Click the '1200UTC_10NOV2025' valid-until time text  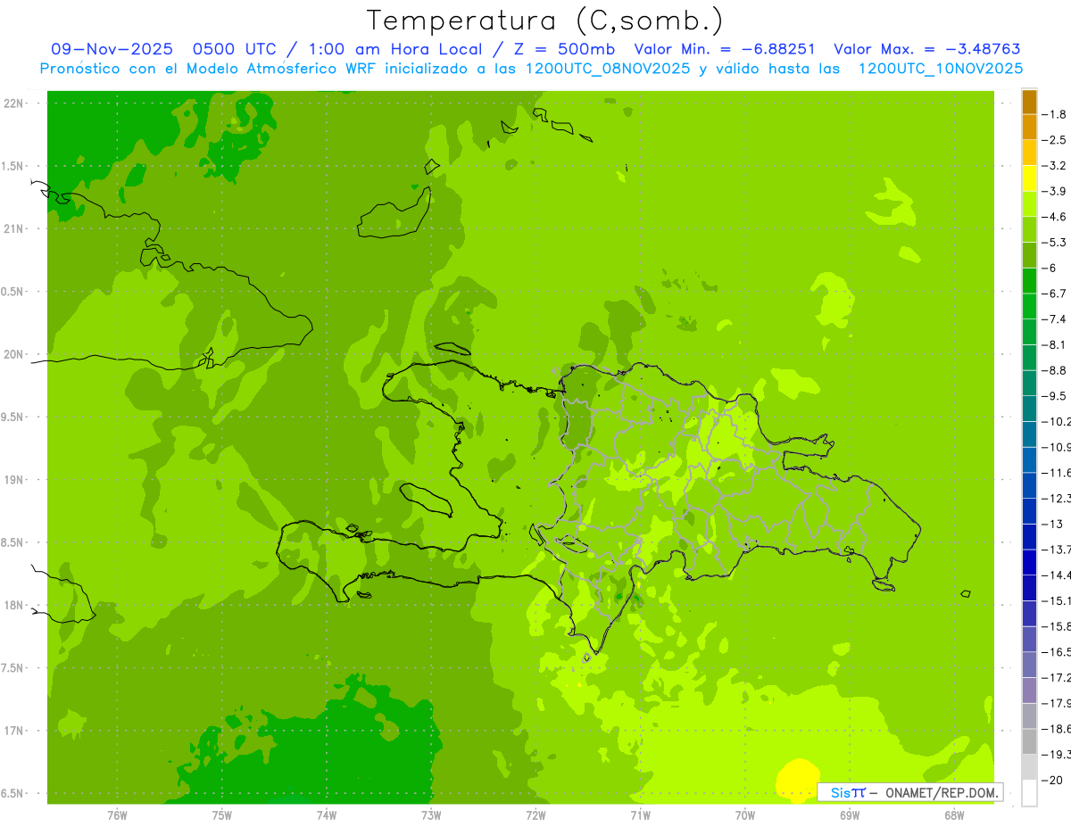[x=940, y=68]
